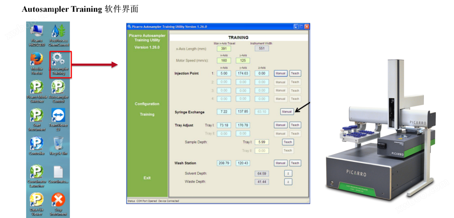Click y-Axis motor speed field 125
The image size is (454, 218).
click(243, 61)
